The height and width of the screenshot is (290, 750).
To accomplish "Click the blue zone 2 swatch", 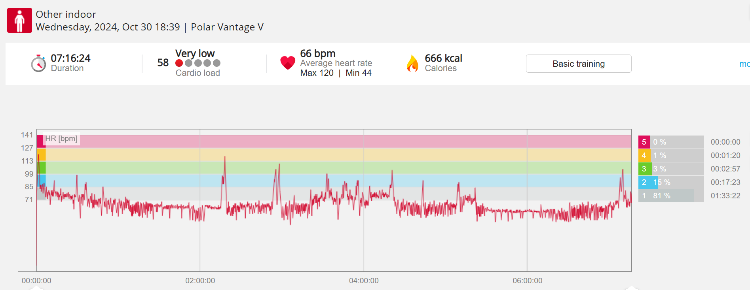I will (644, 182).
